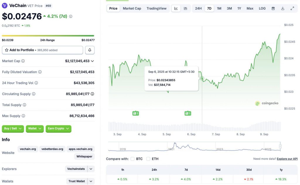Click right handle of chart range navigator
This screenshot has width=300, height=185.
pyautogui.click(x=280, y=147)
